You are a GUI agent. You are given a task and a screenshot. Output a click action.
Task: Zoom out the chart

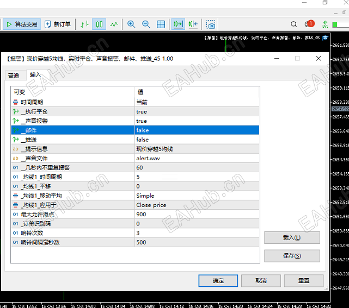[x=146, y=24]
